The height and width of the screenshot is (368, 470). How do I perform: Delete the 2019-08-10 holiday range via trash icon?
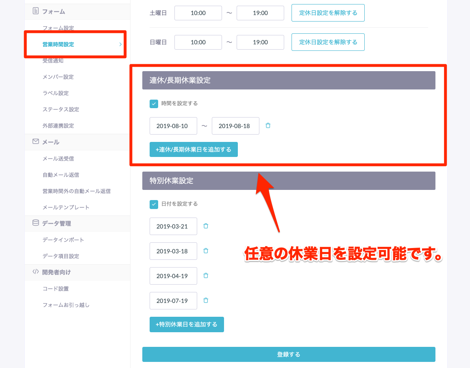tap(268, 126)
